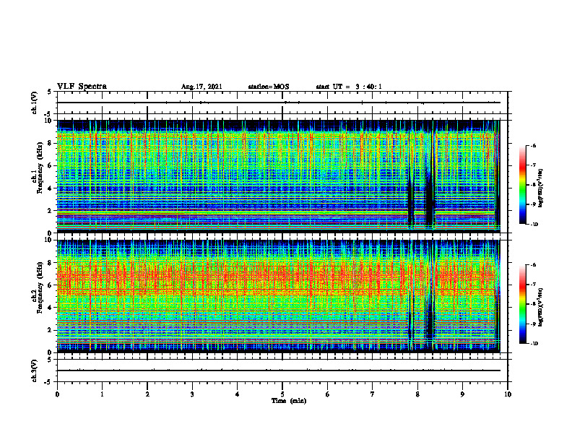The image size is (572, 442).
Task: Click the "ch.3(V)" axis label of bottom strip
Action: tap(35, 370)
